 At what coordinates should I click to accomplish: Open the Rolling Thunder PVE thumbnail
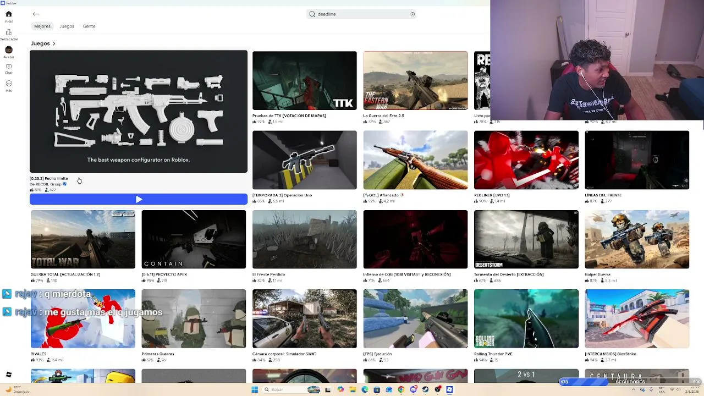pos(526,319)
